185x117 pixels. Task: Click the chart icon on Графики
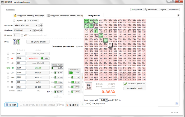coord(67,105)
